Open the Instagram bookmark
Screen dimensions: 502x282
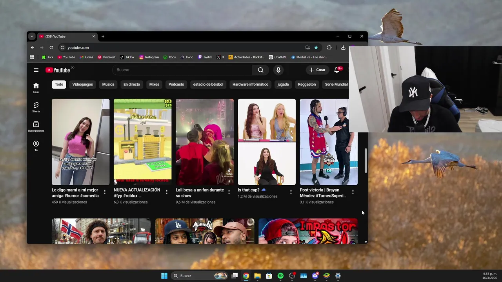tap(149, 57)
